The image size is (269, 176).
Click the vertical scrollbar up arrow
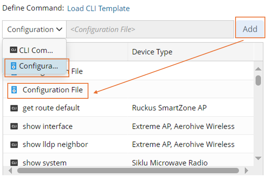point(258,68)
